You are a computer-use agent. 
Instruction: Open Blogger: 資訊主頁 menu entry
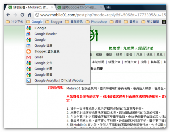[58, 51]
